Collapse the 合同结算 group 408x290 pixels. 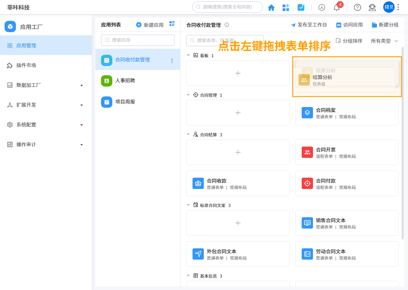point(189,134)
